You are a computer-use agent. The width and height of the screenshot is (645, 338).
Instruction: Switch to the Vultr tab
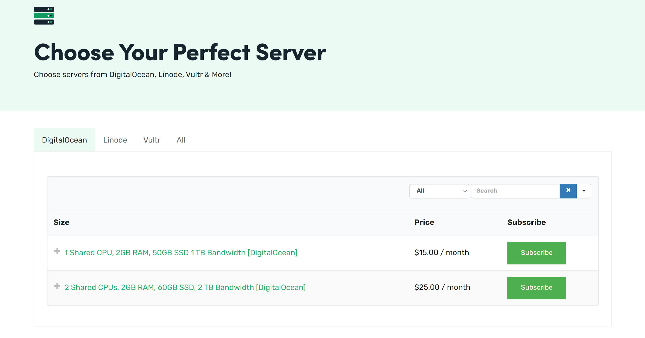152,140
